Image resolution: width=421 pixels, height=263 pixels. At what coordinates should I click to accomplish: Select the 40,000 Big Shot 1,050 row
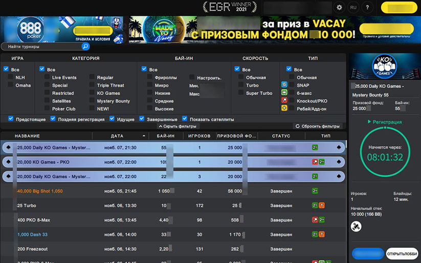coord(173,191)
